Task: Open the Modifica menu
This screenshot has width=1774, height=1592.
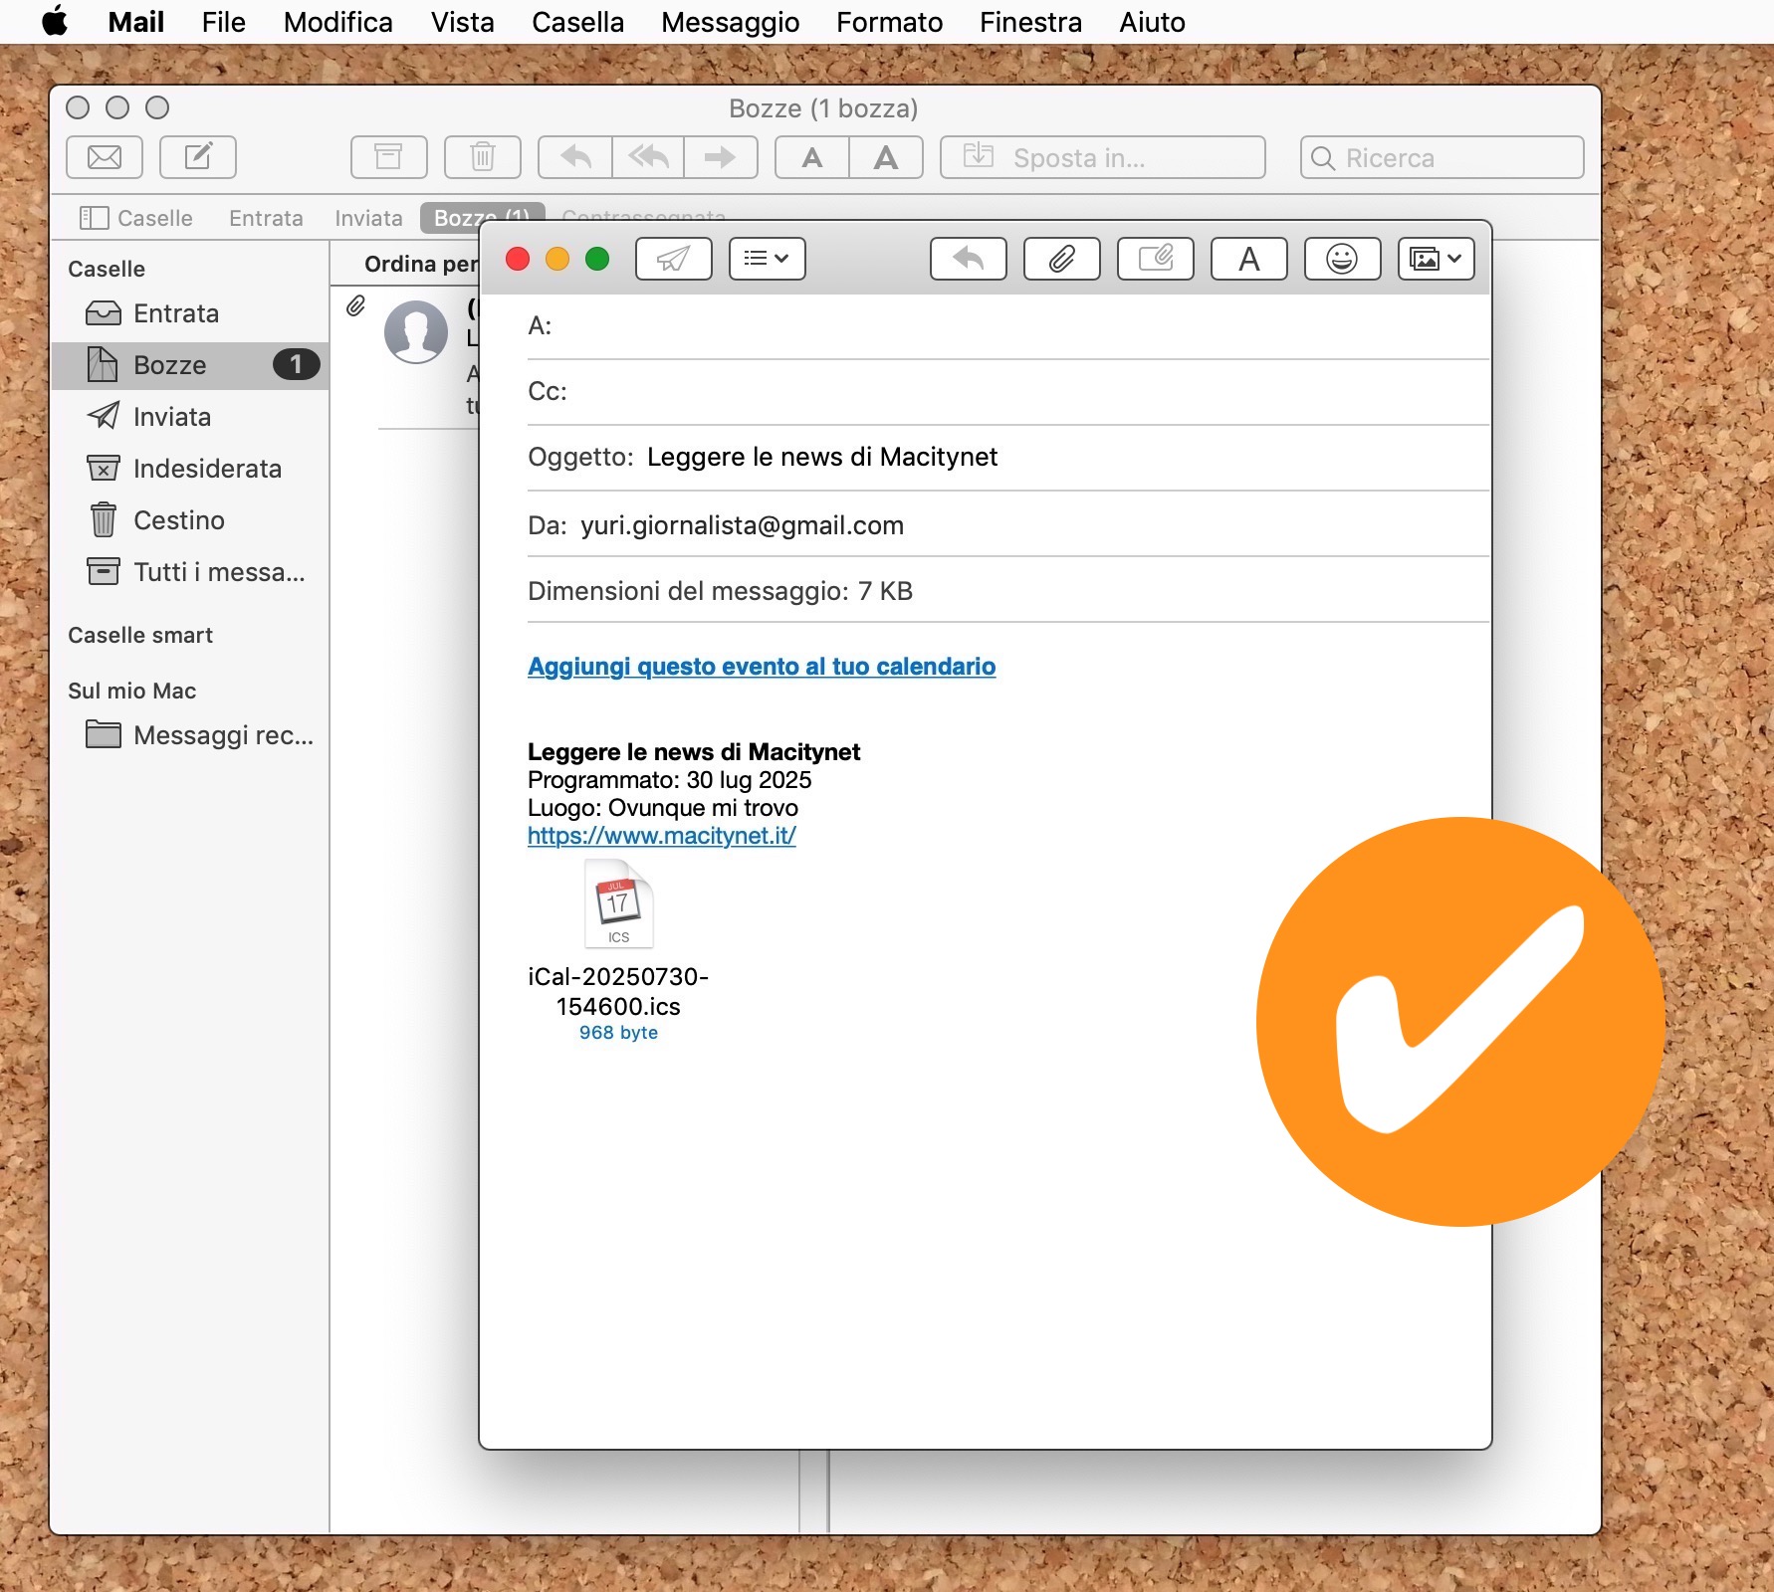Action: 337,22
